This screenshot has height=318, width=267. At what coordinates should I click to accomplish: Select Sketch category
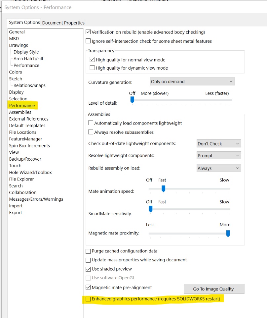(16, 79)
